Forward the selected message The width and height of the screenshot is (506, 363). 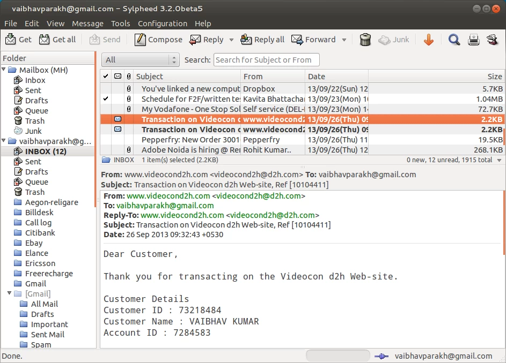point(314,40)
